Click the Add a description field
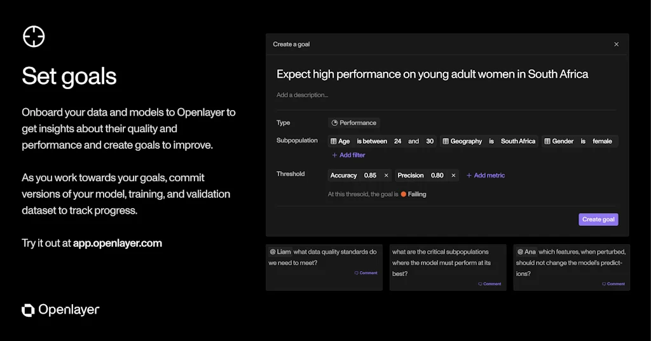 point(302,95)
